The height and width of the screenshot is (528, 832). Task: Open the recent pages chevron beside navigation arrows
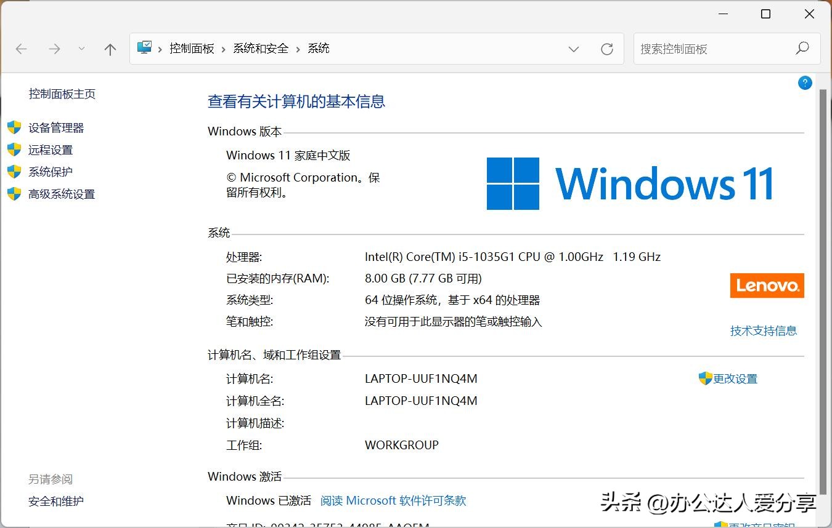pyautogui.click(x=81, y=49)
